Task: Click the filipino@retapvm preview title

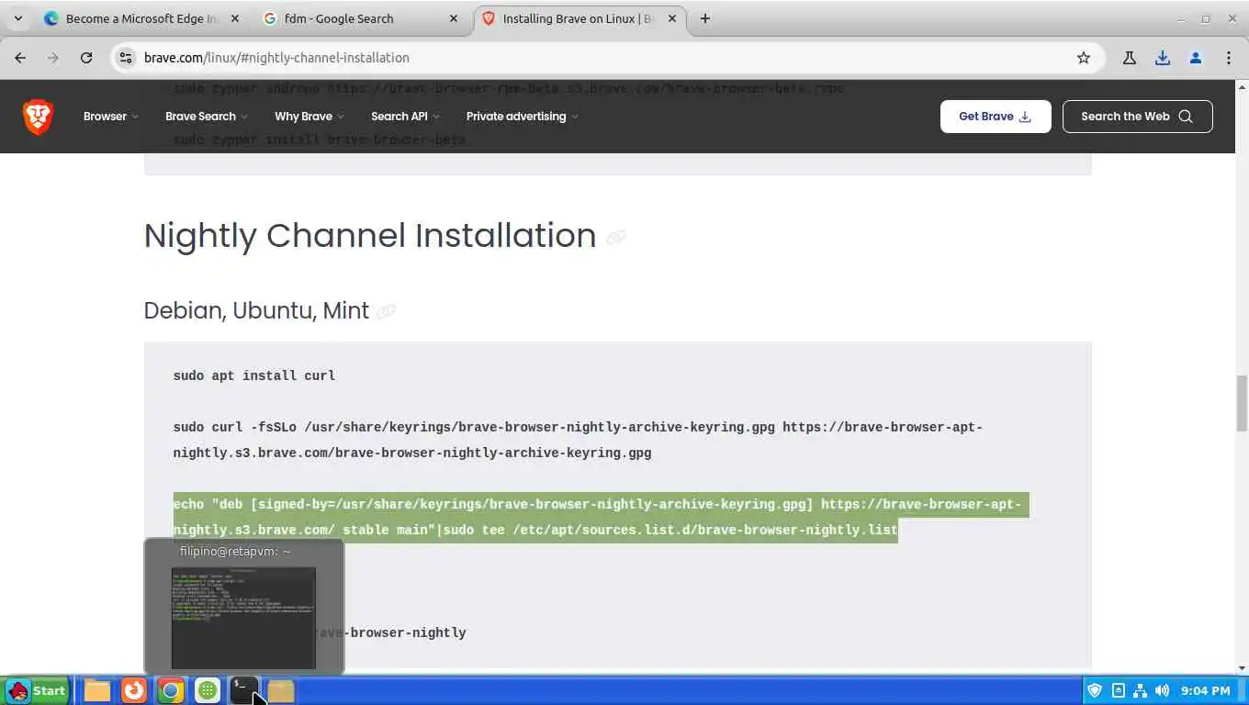Action: tap(235, 552)
